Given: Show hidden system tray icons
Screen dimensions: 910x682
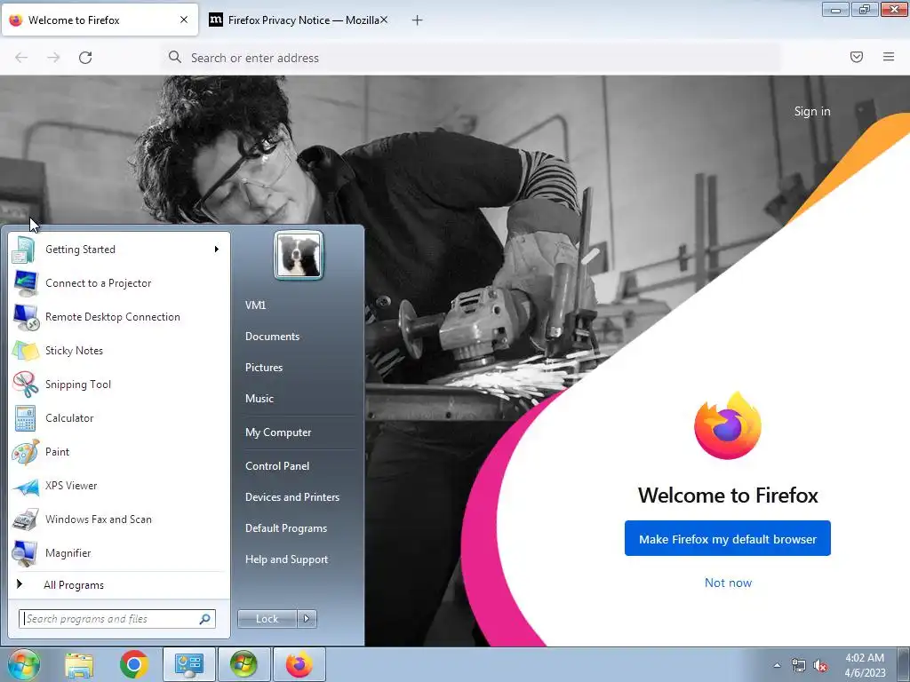Looking at the screenshot, I should click(x=777, y=665).
